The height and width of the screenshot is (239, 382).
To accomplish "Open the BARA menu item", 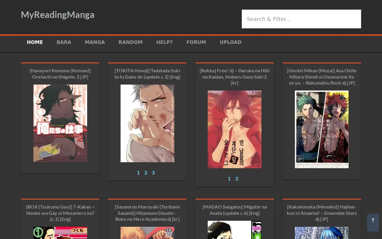I will (64, 42).
